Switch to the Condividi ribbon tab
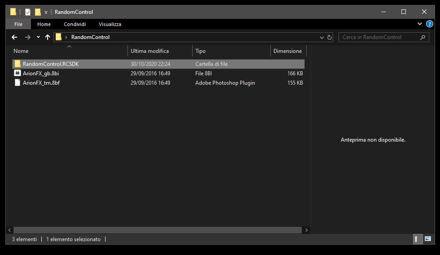This screenshot has width=440, height=255. [75, 24]
